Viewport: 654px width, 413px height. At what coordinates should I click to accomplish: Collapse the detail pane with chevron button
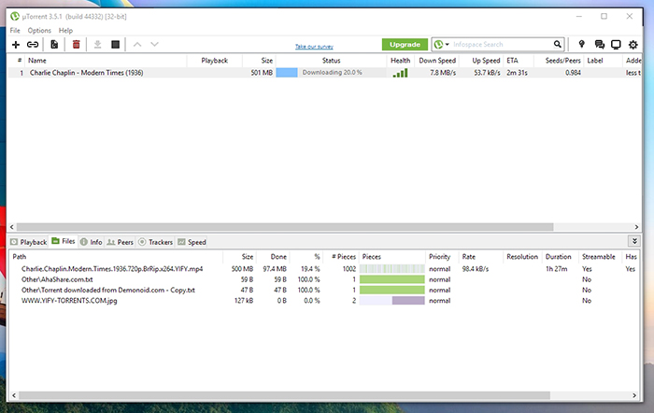tap(634, 241)
